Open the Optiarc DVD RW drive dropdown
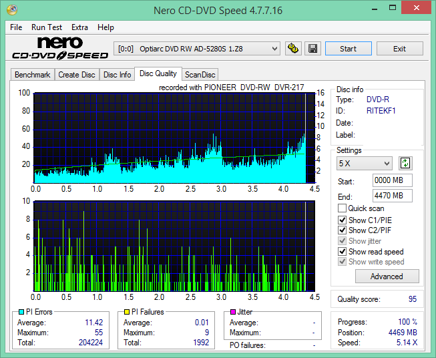Image resolution: width=436 pixels, height=358 pixels. (196, 49)
